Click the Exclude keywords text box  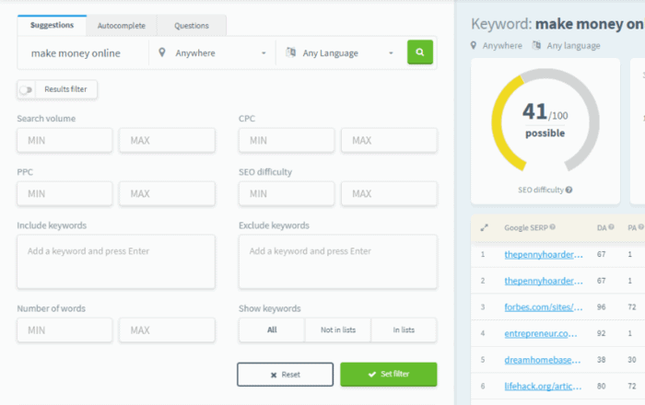[x=338, y=261]
